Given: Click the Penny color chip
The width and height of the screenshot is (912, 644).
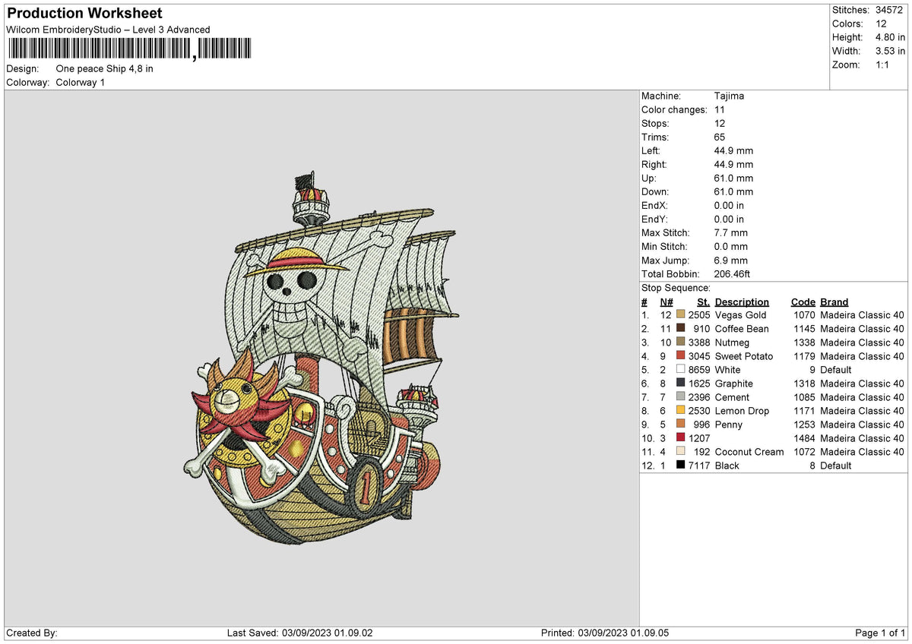Looking at the screenshot, I should point(680,425).
